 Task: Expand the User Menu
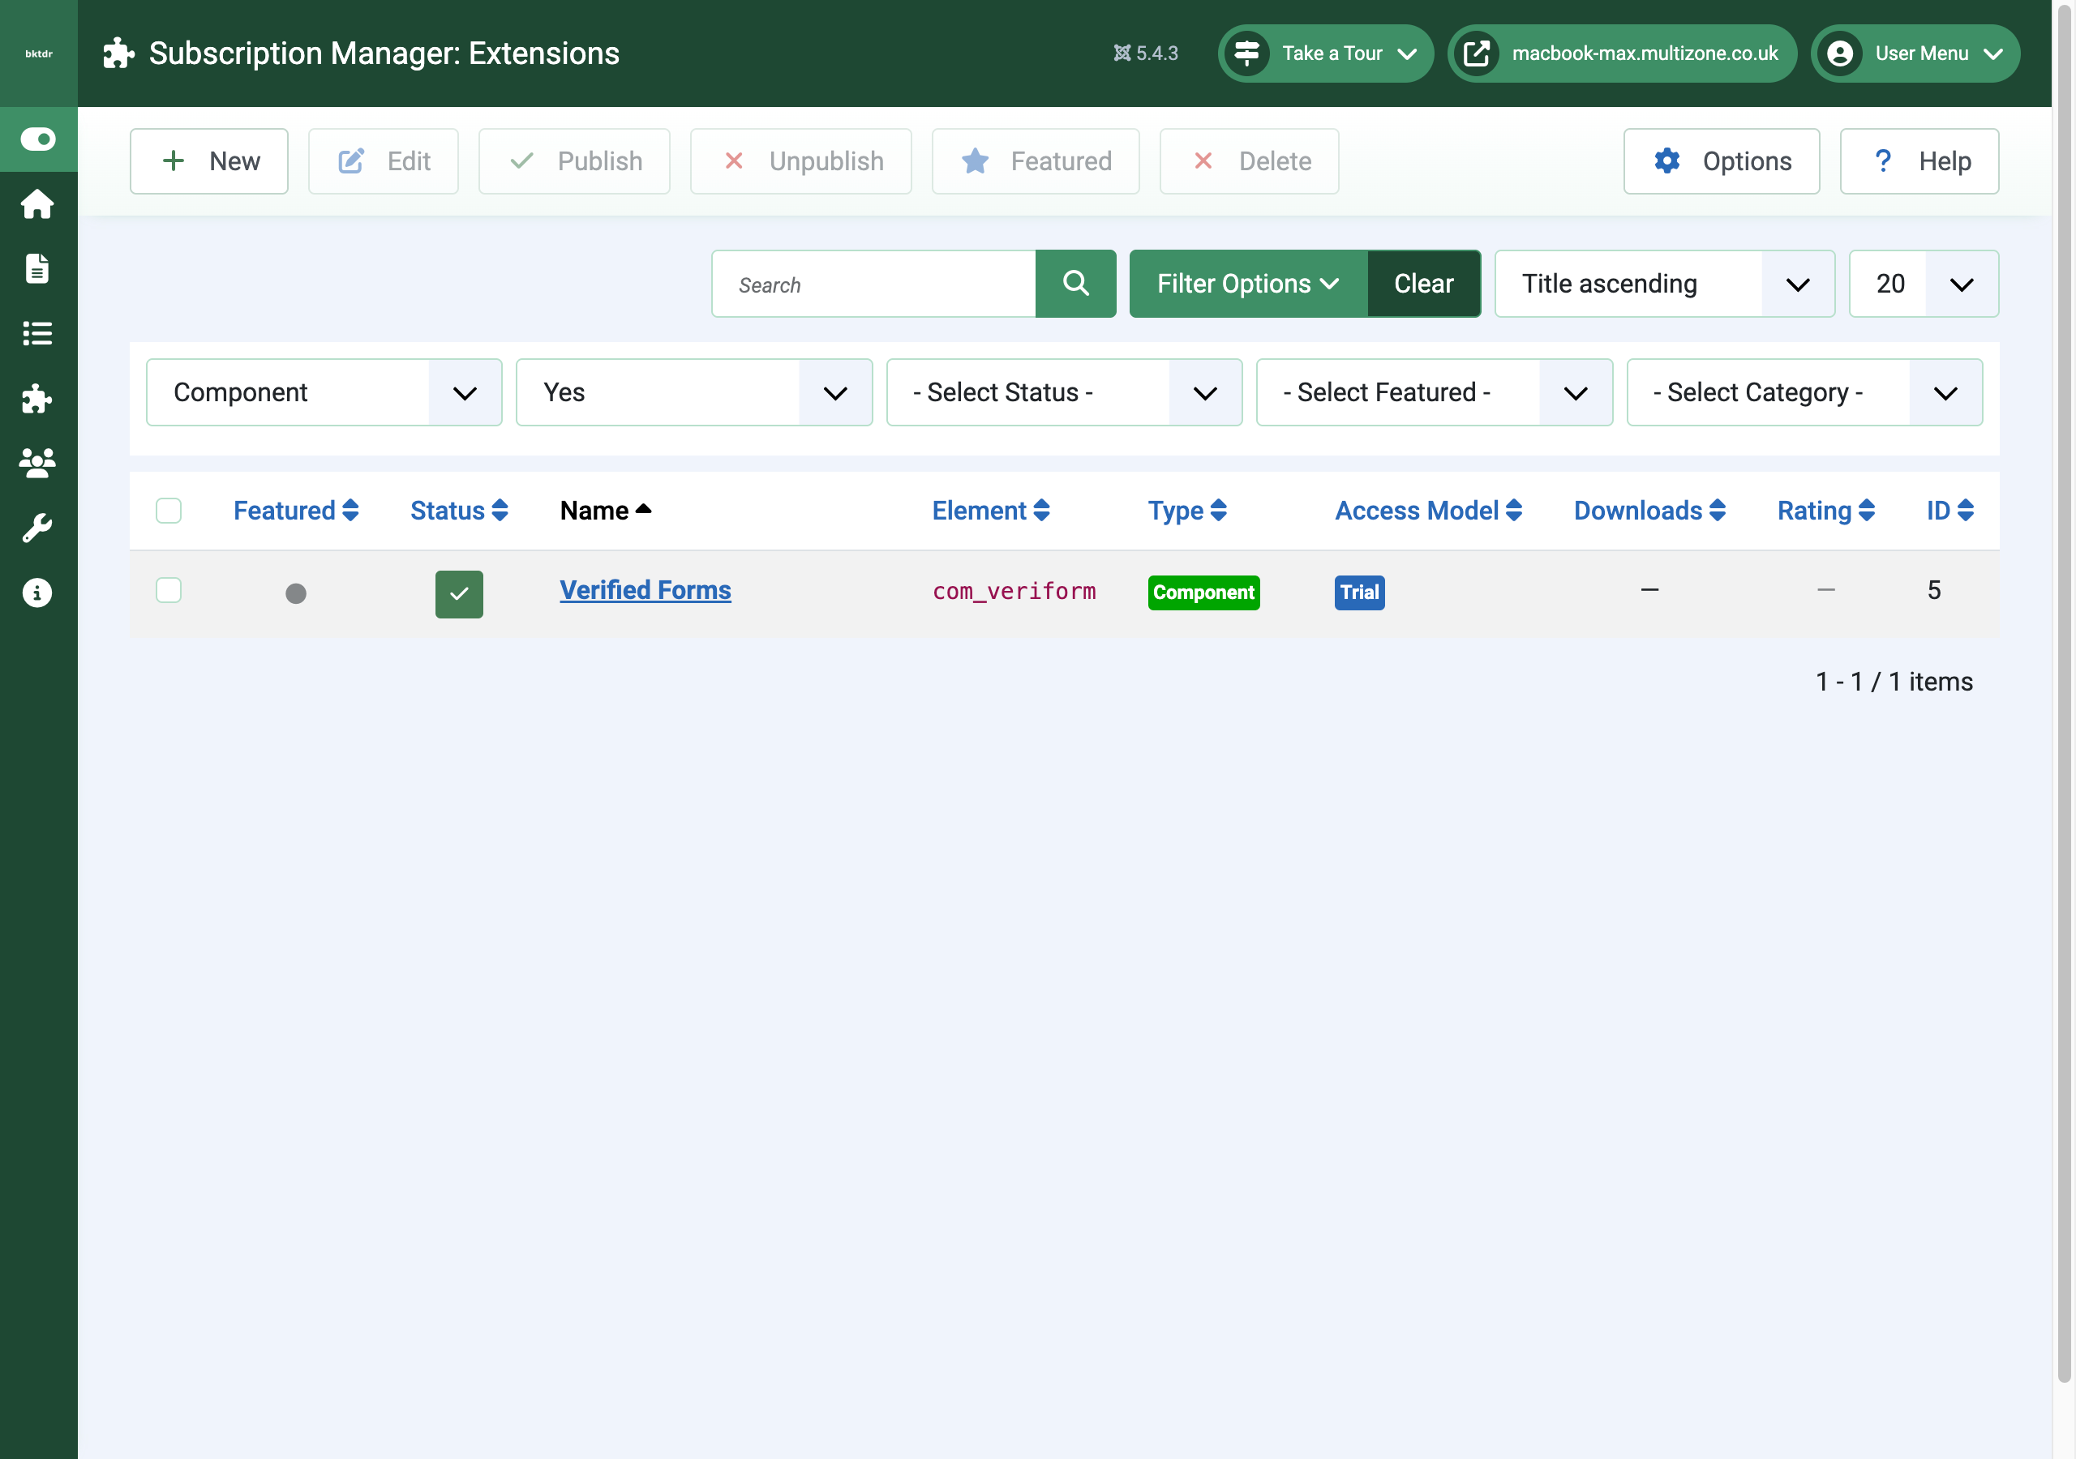coord(1914,53)
